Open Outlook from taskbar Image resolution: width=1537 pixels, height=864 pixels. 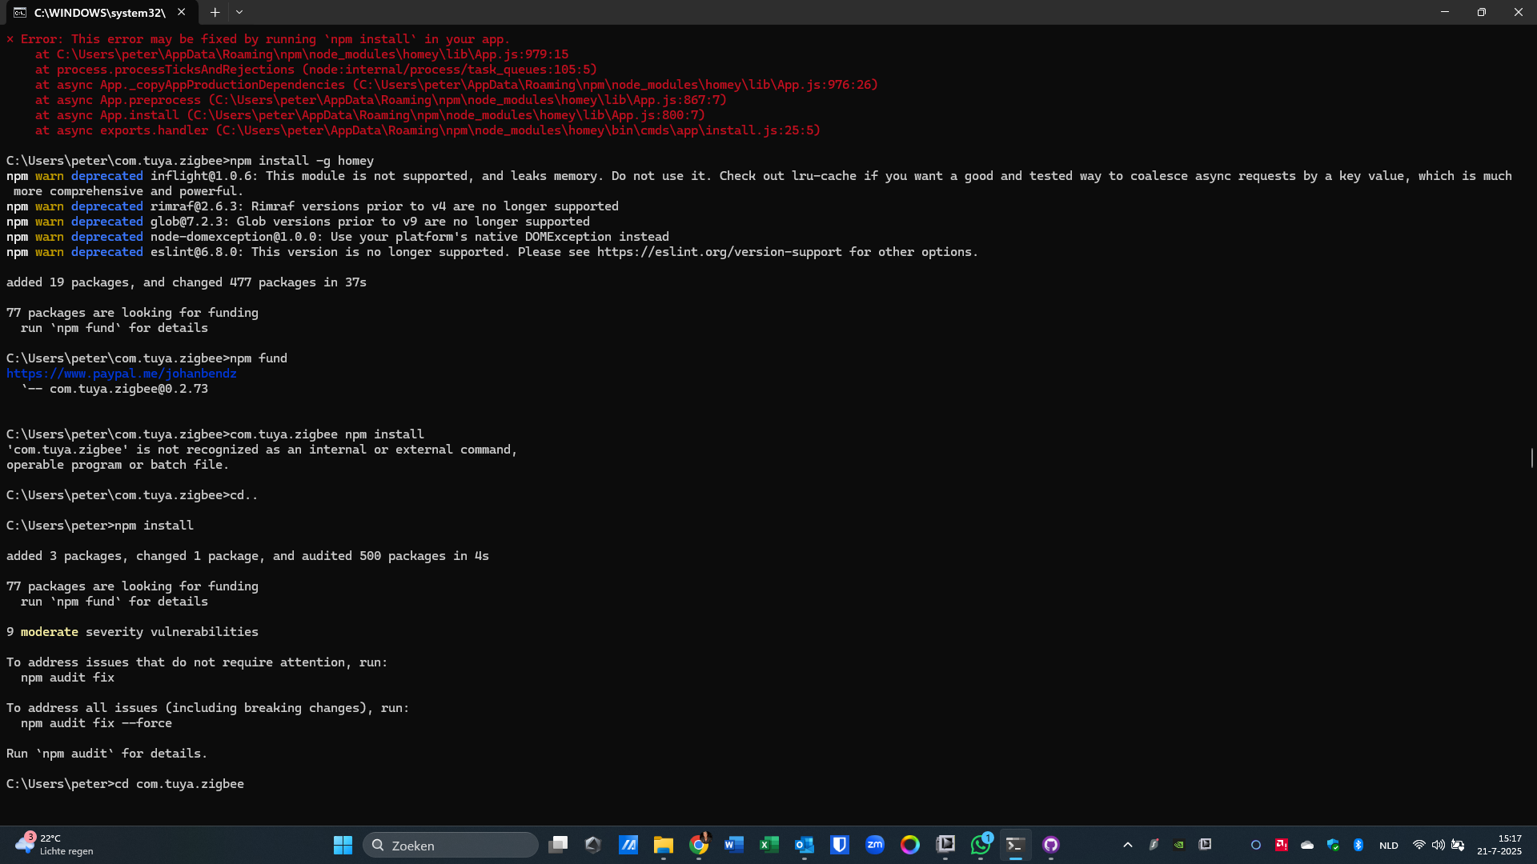[804, 845]
